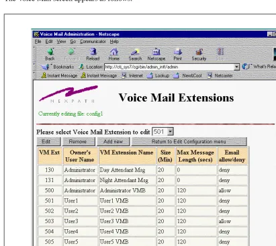Image resolution: width=276 pixels, height=246 pixels.
Task: Click the Administrator VMB cell
Action: pos(128,190)
